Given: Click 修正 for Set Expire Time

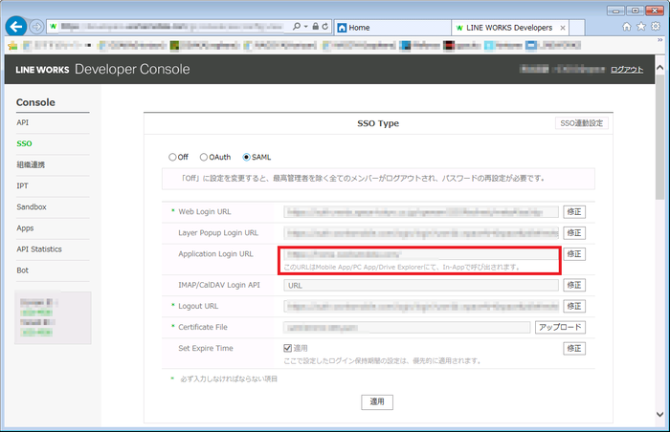Looking at the screenshot, I should coord(574,348).
